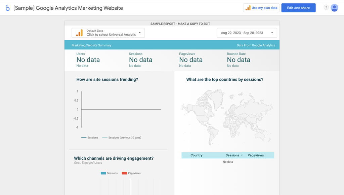Click the Looker Studio logo icon
The height and width of the screenshot is (195, 344).
7,8
